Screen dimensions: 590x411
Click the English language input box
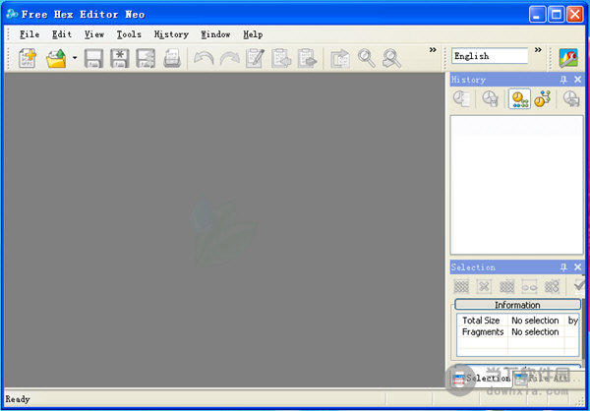(490, 57)
